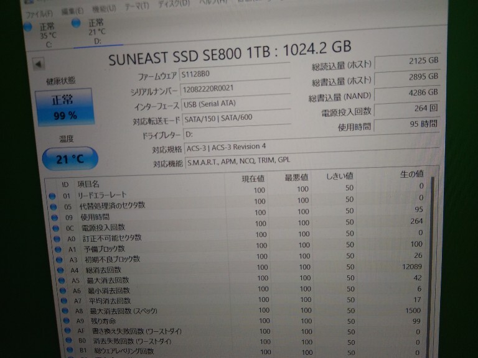Click status dot for A3 初期不良ブロック数
The width and height of the screenshot is (478, 358).
click(59, 260)
